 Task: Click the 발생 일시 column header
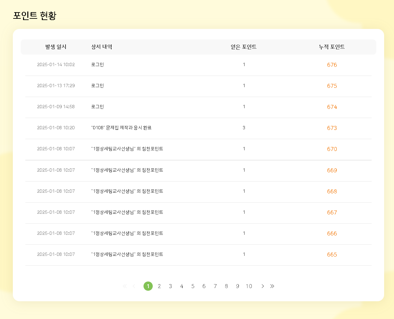point(56,47)
